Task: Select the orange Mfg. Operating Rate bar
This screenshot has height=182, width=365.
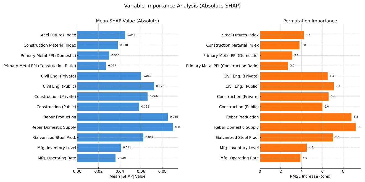Action: [x=280, y=158]
